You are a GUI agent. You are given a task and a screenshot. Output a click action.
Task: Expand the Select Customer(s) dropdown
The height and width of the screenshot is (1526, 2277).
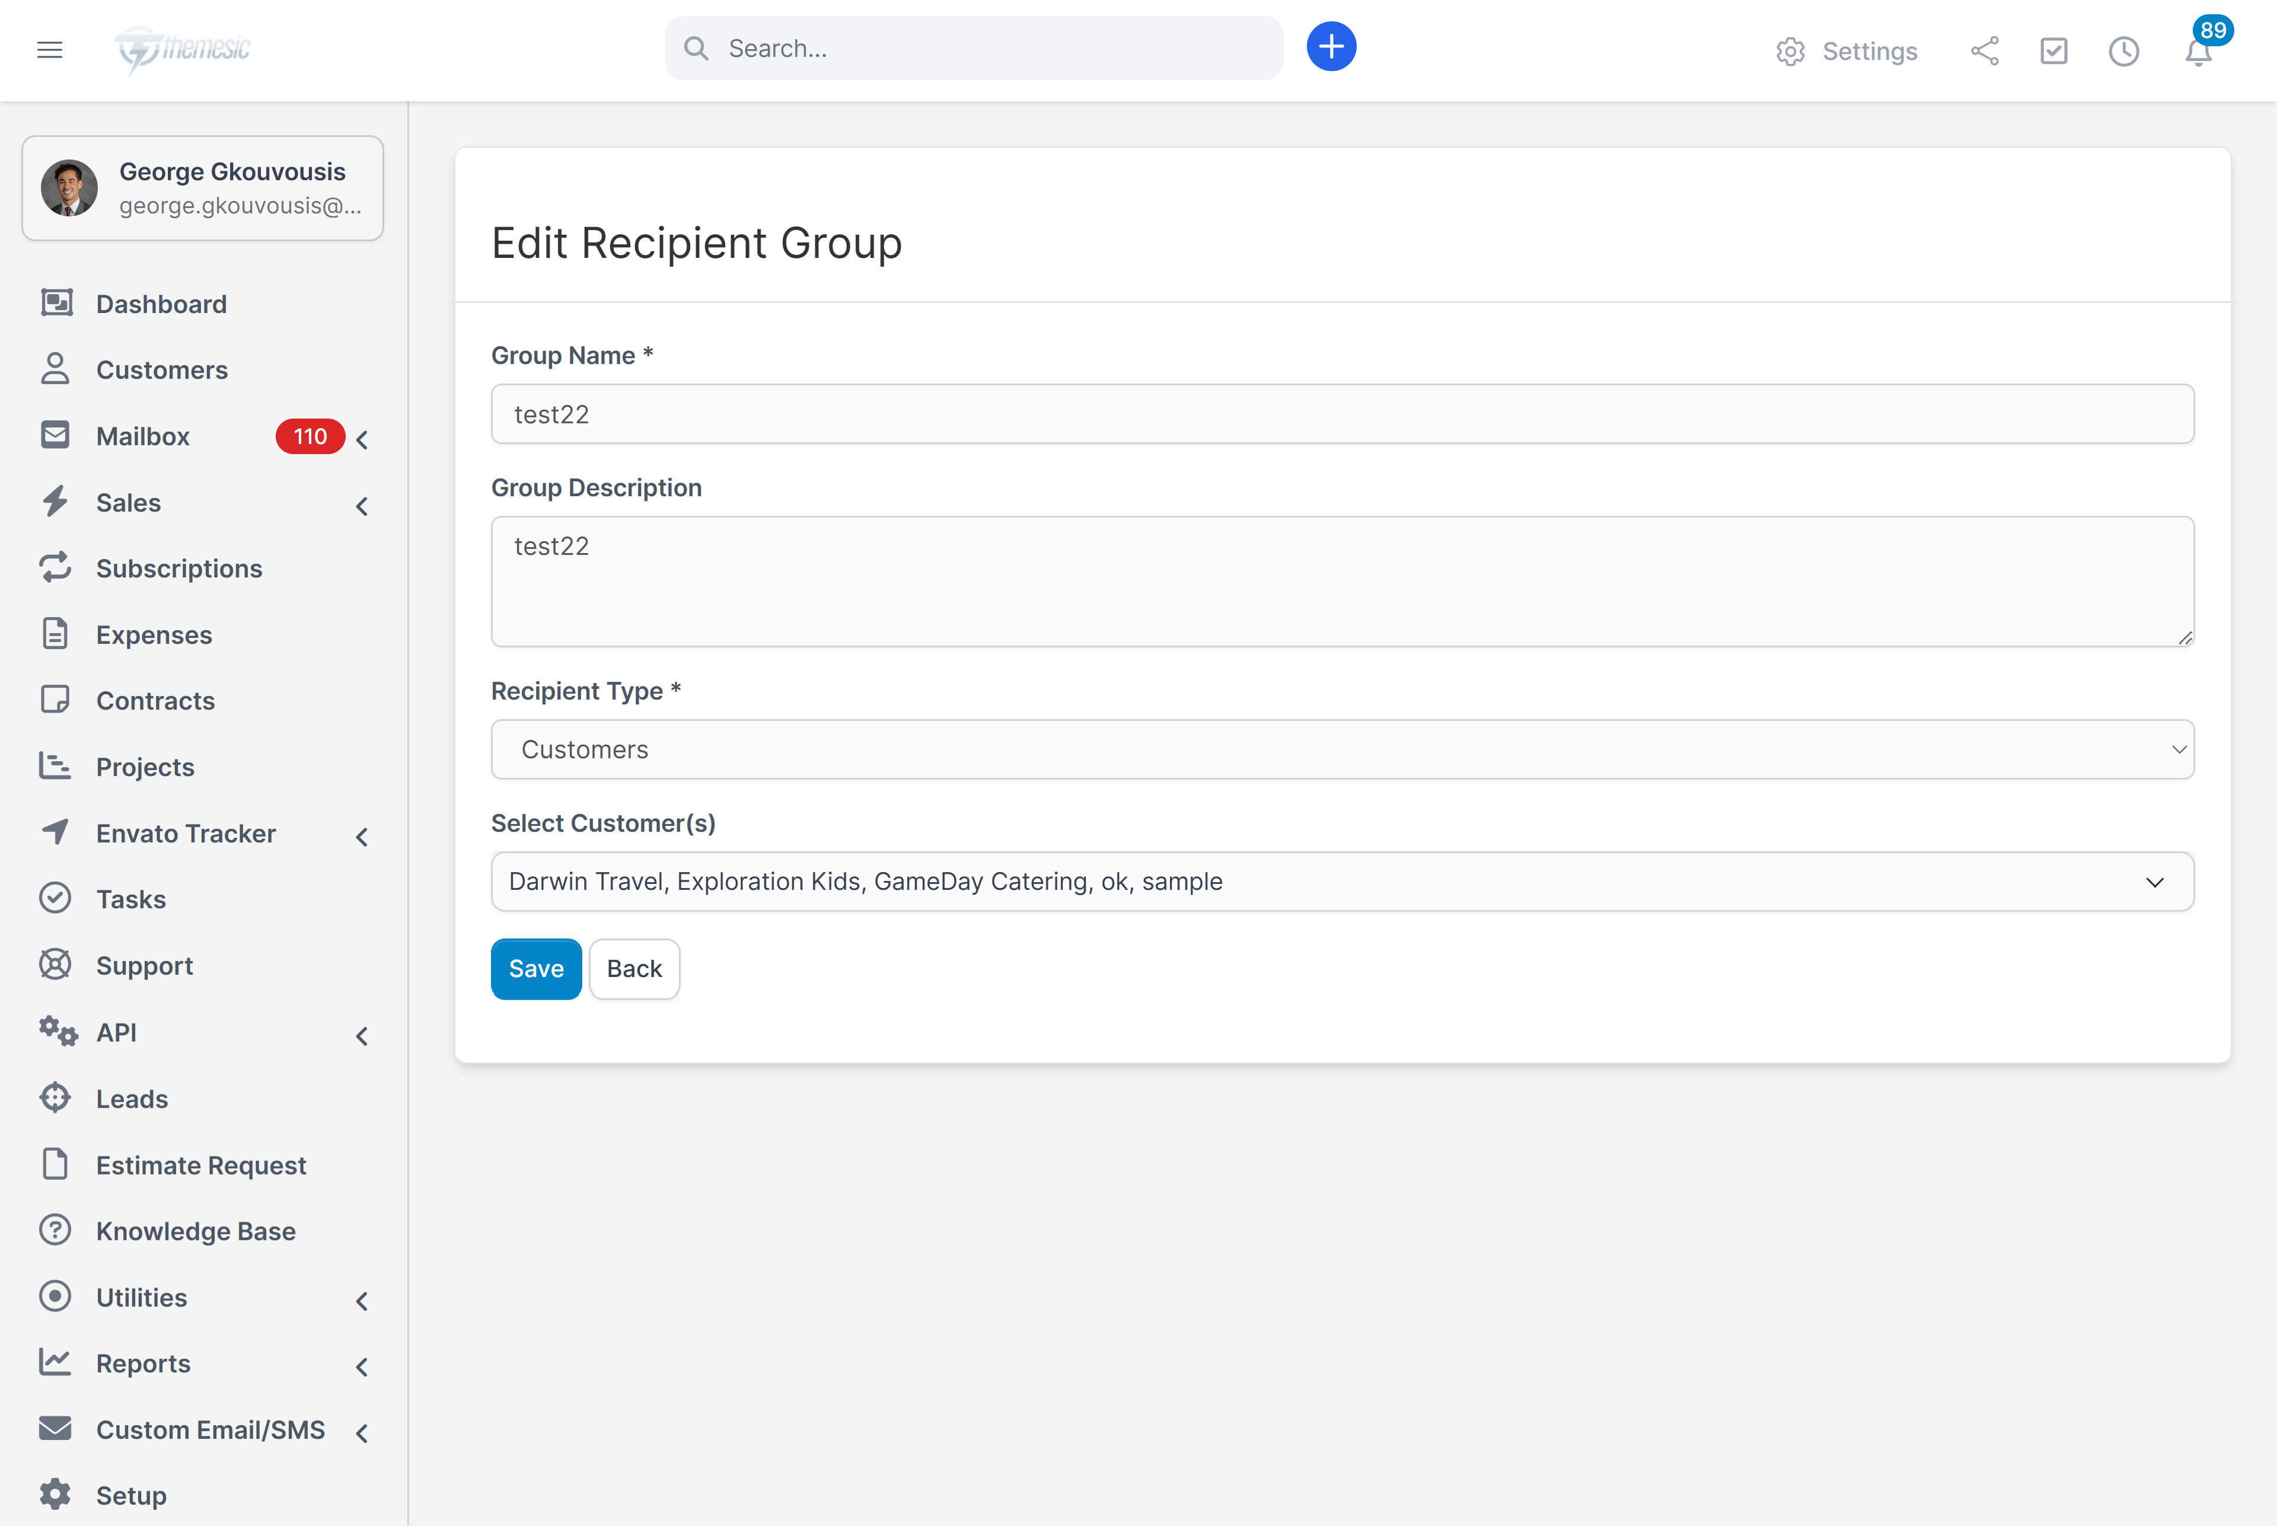point(2157,882)
